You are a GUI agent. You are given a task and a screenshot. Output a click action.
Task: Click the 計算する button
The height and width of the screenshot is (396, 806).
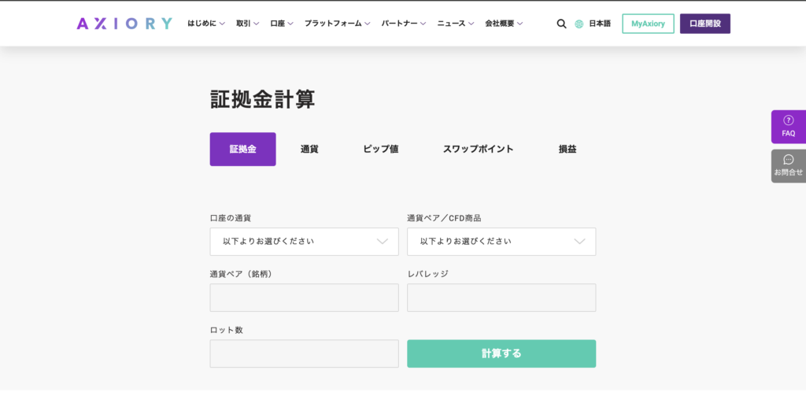click(501, 353)
